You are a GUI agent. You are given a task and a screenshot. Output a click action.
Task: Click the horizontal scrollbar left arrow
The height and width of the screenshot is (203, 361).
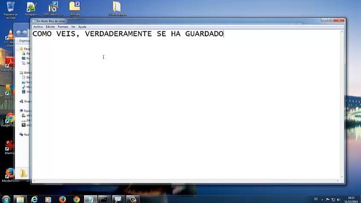(34, 181)
